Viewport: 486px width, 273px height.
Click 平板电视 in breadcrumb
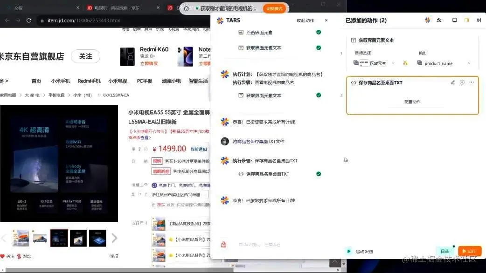pyautogui.click(x=56, y=95)
